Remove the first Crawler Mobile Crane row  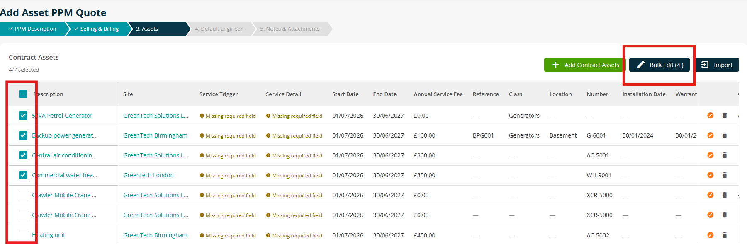click(x=725, y=195)
